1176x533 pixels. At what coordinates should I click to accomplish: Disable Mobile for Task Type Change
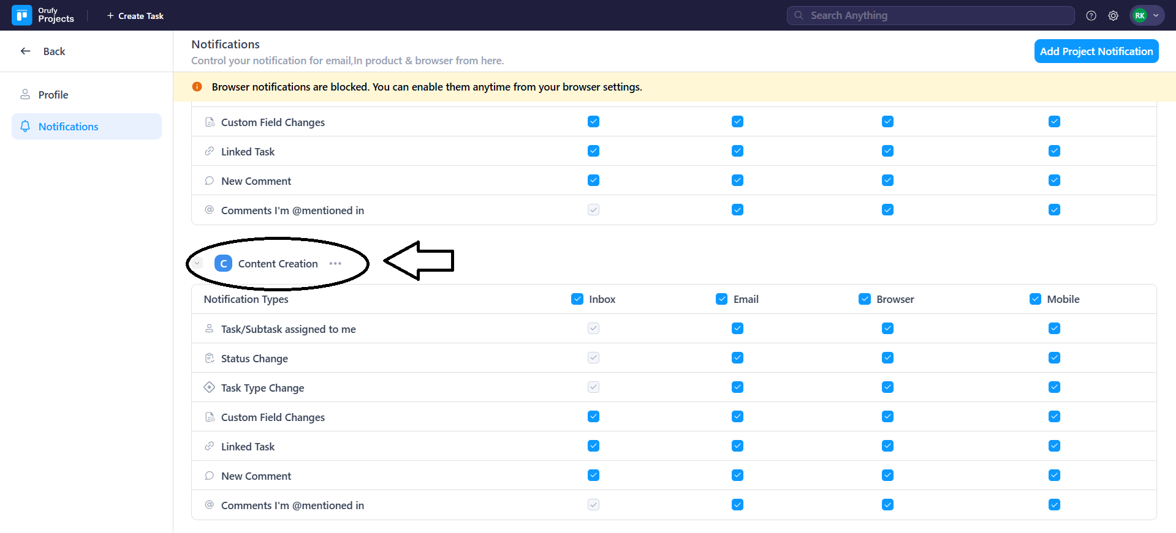[1054, 387]
